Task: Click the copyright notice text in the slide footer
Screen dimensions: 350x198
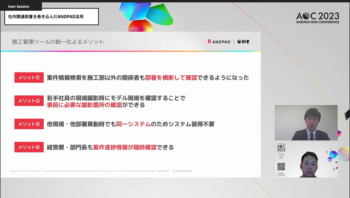Action: click(x=90, y=171)
